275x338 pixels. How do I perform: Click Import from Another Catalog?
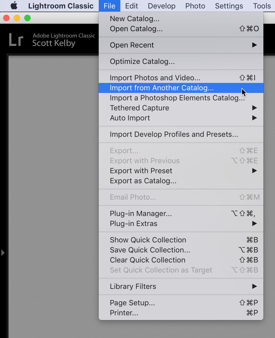click(181, 88)
